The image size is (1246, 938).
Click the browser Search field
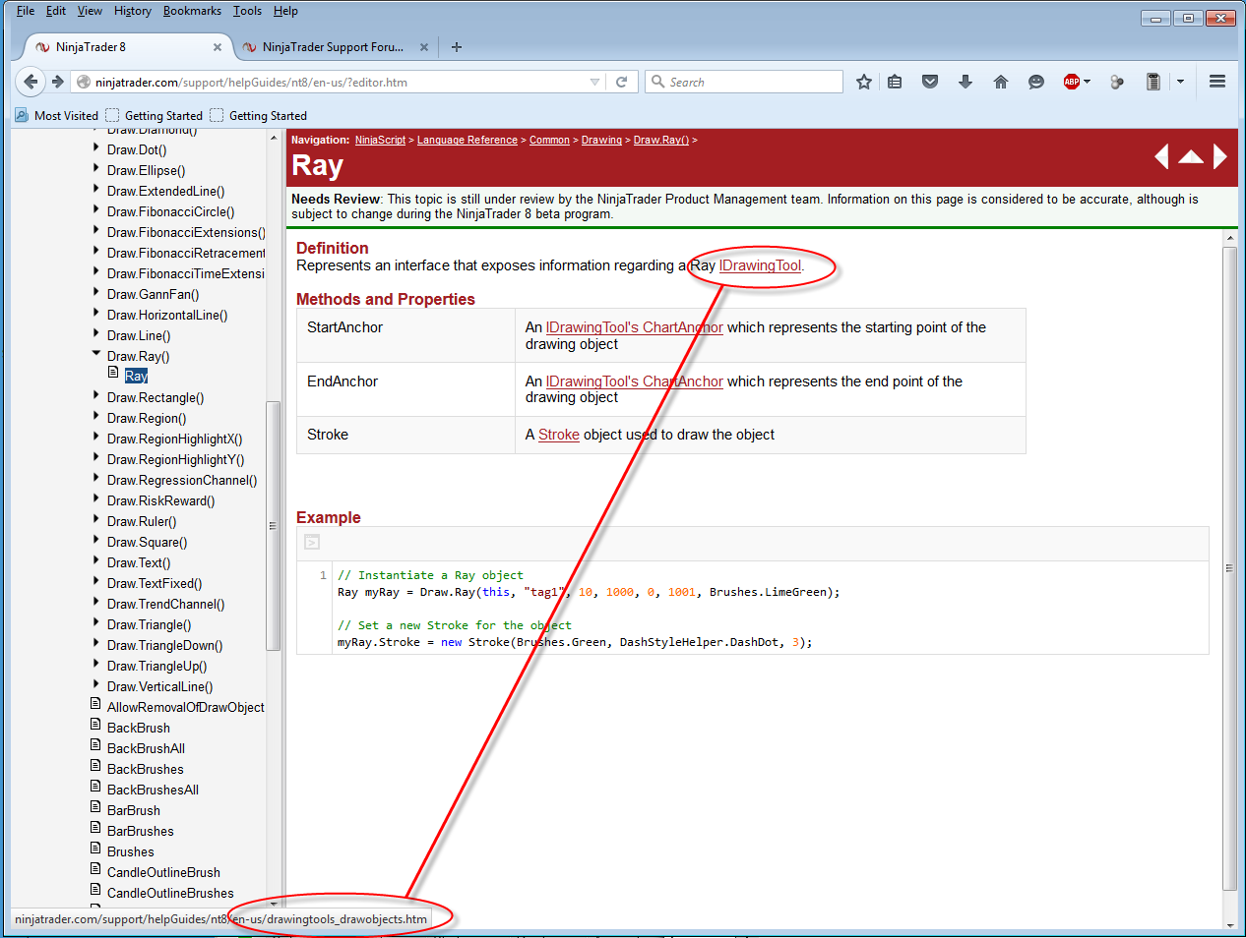[x=744, y=82]
